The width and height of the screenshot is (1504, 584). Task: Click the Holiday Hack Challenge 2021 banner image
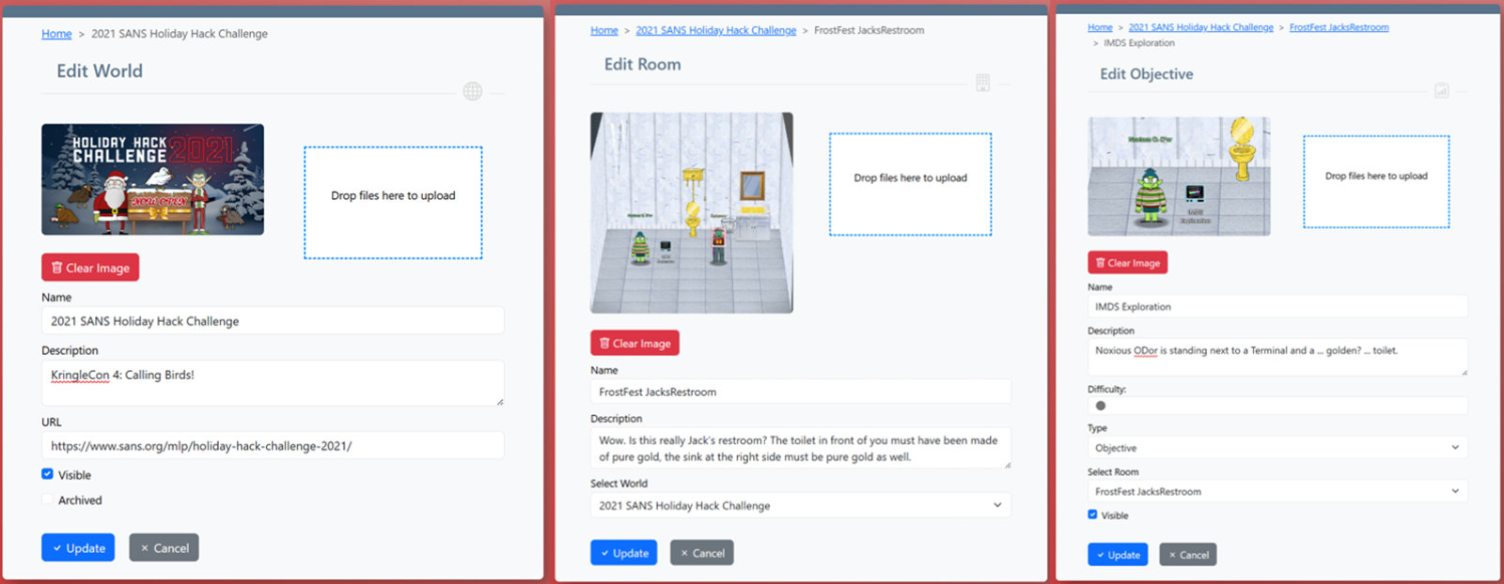152,179
